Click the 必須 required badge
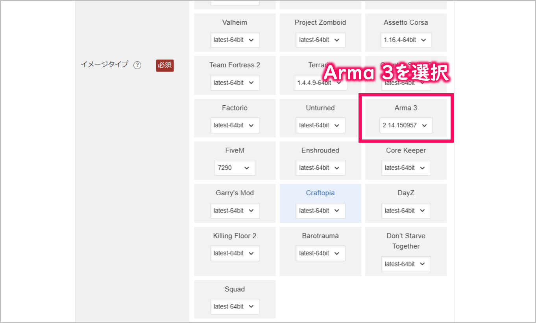 point(165,65)
